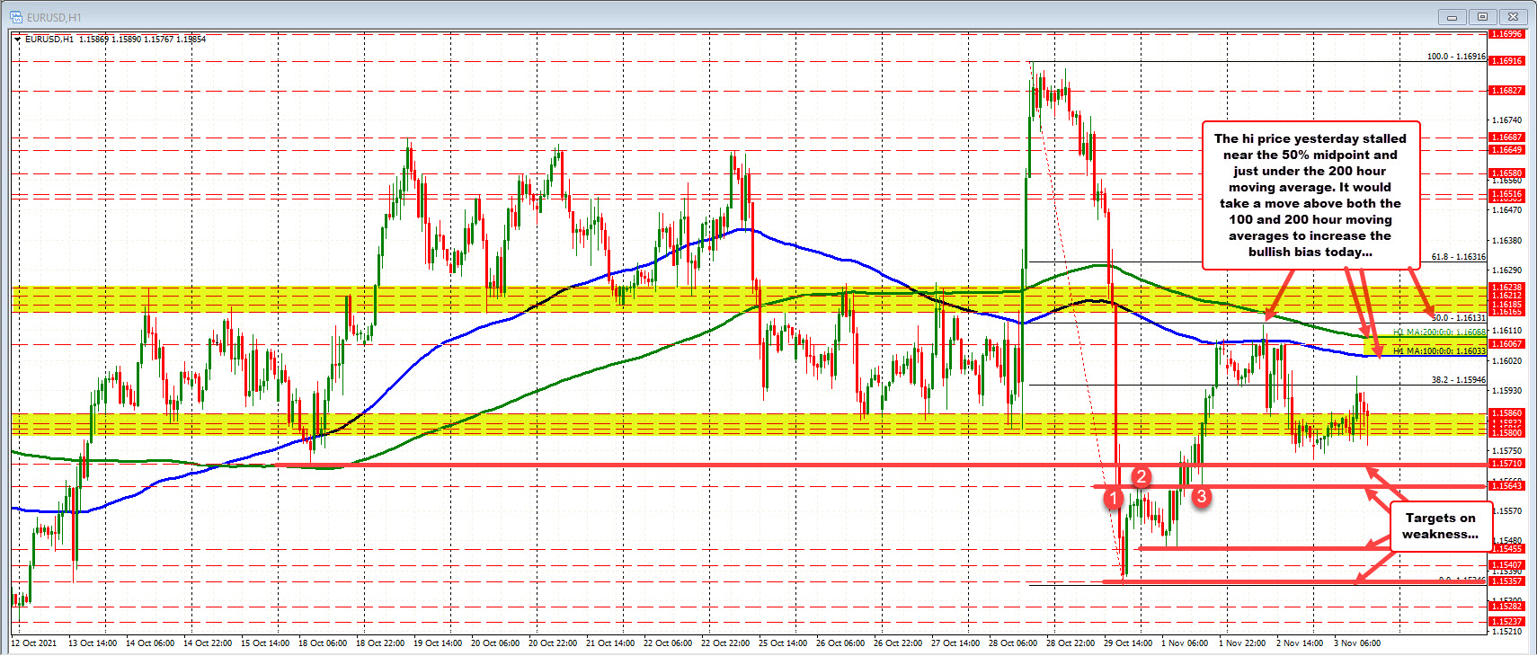The height and width of the screenshot is (656, 1537).
Task: Click the 1.15357 red price tag
Action: (1507, 581)
